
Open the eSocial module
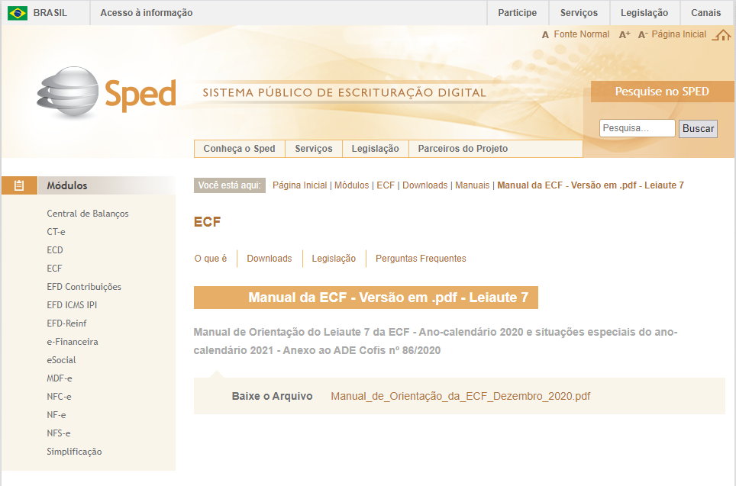click(61, 360)
